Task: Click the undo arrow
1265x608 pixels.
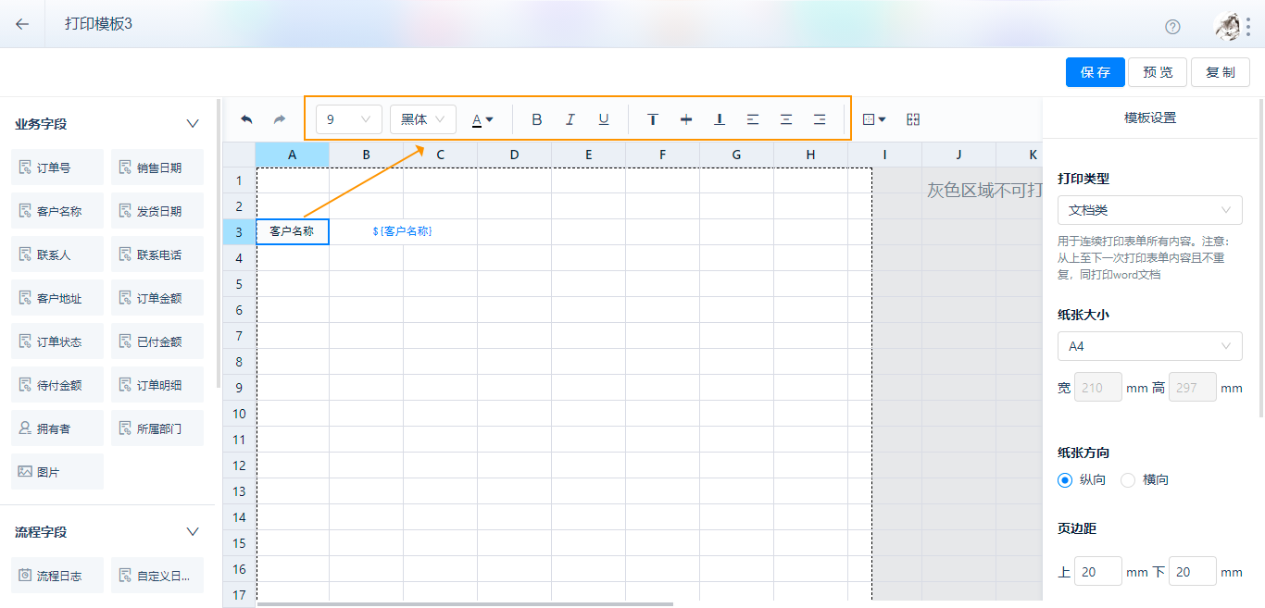Action: 246,119
